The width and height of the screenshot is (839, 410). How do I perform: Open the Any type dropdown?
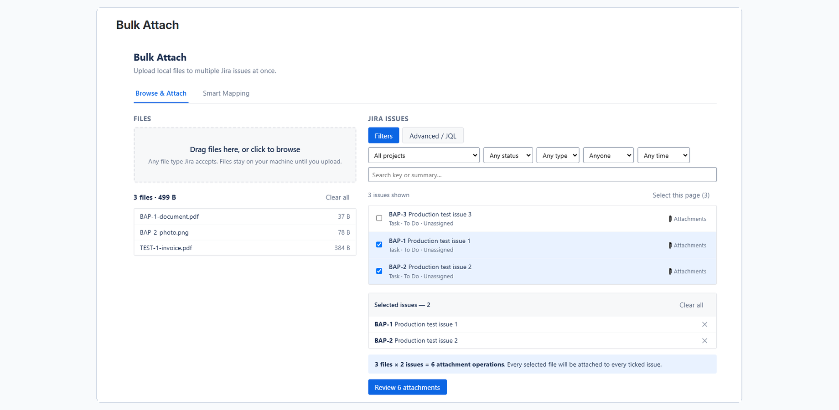tap(558, 155)
